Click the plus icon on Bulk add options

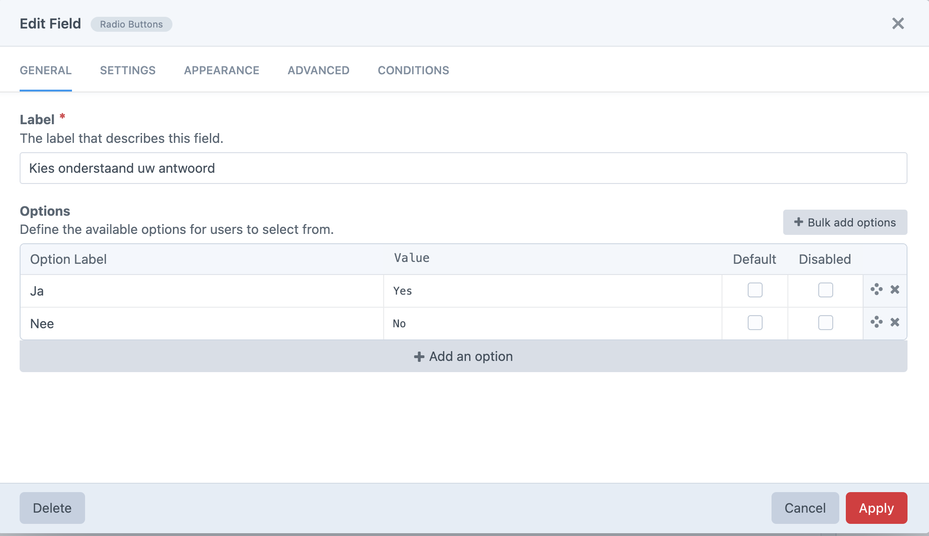tap(799, 222)
